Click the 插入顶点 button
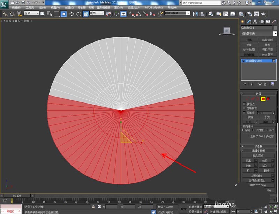 [x=258, y=155]
